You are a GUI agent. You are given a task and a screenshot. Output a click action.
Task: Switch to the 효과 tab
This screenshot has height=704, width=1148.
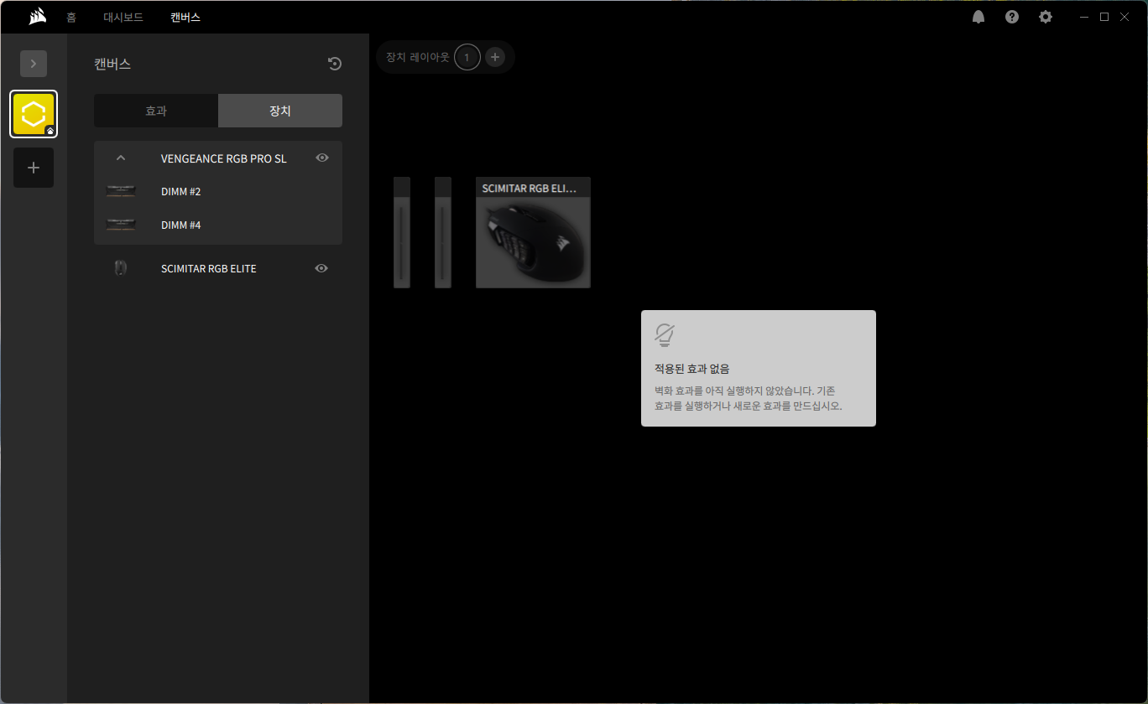tap(156, 111)
